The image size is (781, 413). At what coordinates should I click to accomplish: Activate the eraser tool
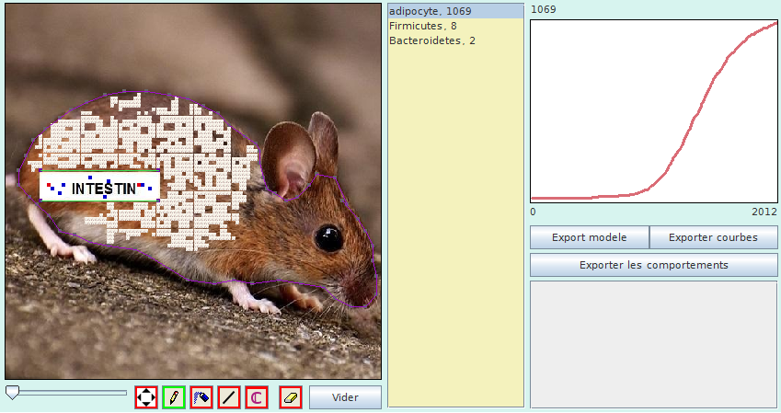click(290, 397)
